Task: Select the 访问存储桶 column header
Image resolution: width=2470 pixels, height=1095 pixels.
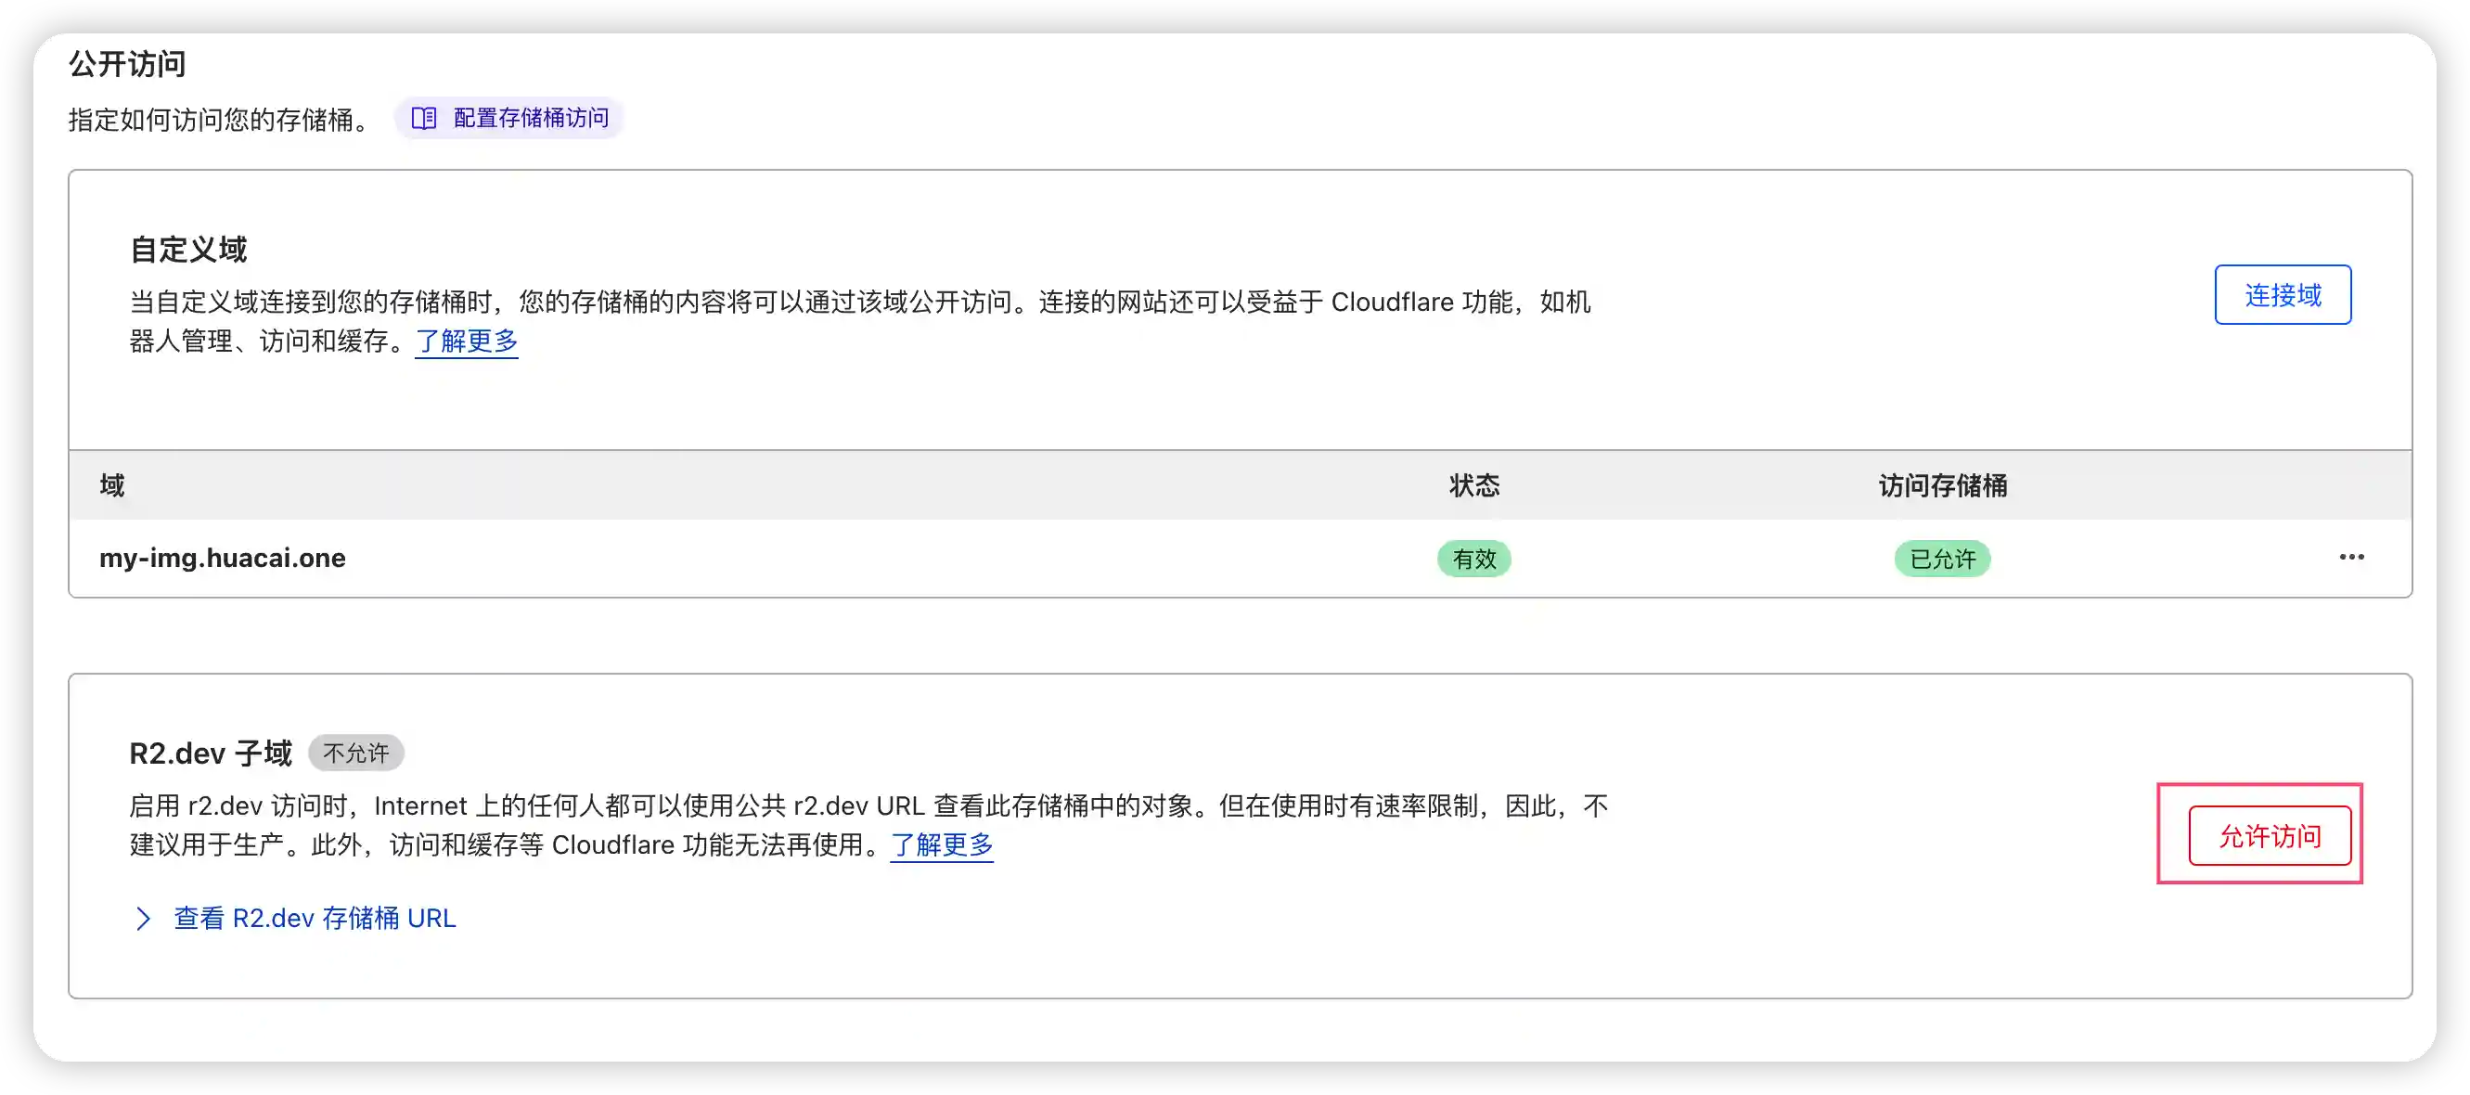Action: coord(1944,486)
